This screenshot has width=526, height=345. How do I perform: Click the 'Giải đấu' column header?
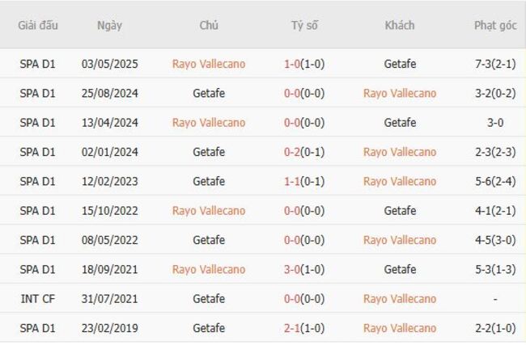[x=37, y=25]
